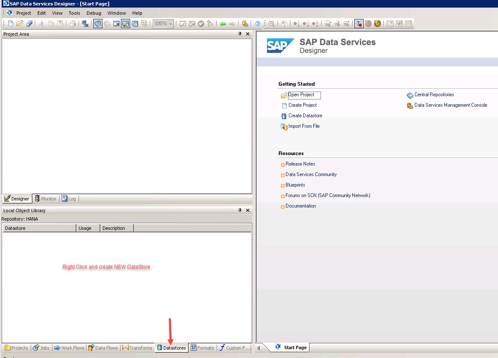The height and width of the screenshot is (358, 498).
Task: Open the Window menu
Action: [117, 13]
